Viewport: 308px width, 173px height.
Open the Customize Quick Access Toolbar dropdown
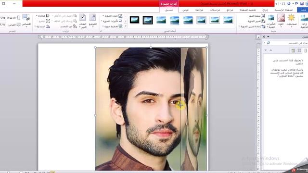[x=276, y=4]
